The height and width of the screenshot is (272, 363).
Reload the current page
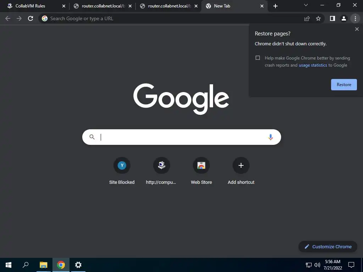pyautogui.click(x=30, y=18)
